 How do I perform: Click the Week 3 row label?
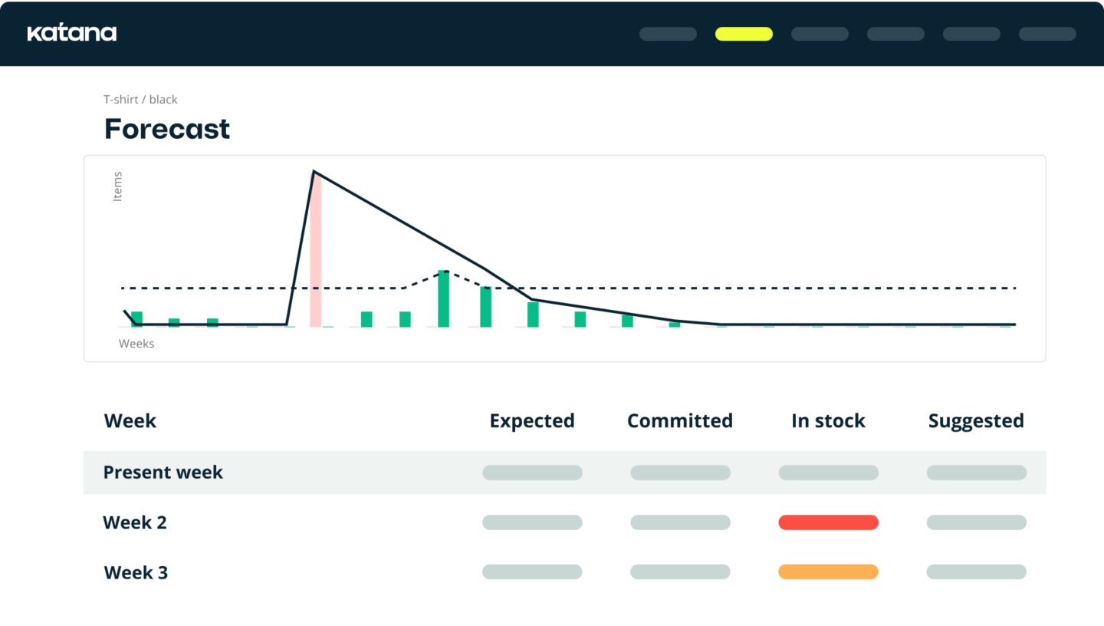[136, 572]
